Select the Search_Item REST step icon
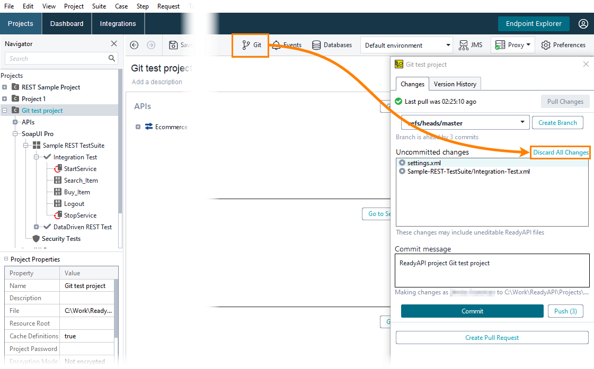Screen dimensions: 594x369 point(58,180)
